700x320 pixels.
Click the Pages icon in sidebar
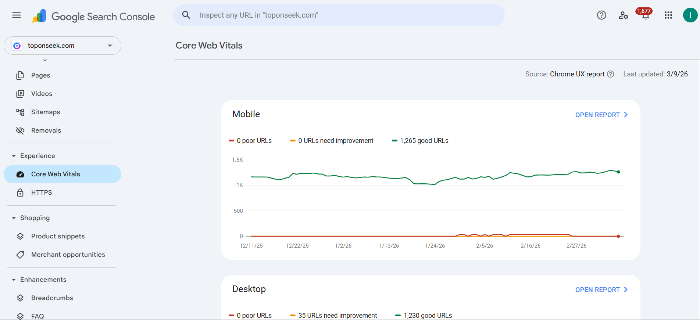[20, 75]
